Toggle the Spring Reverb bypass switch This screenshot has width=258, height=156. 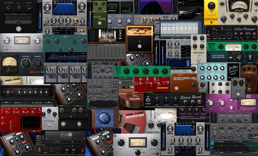pos(148,100)
